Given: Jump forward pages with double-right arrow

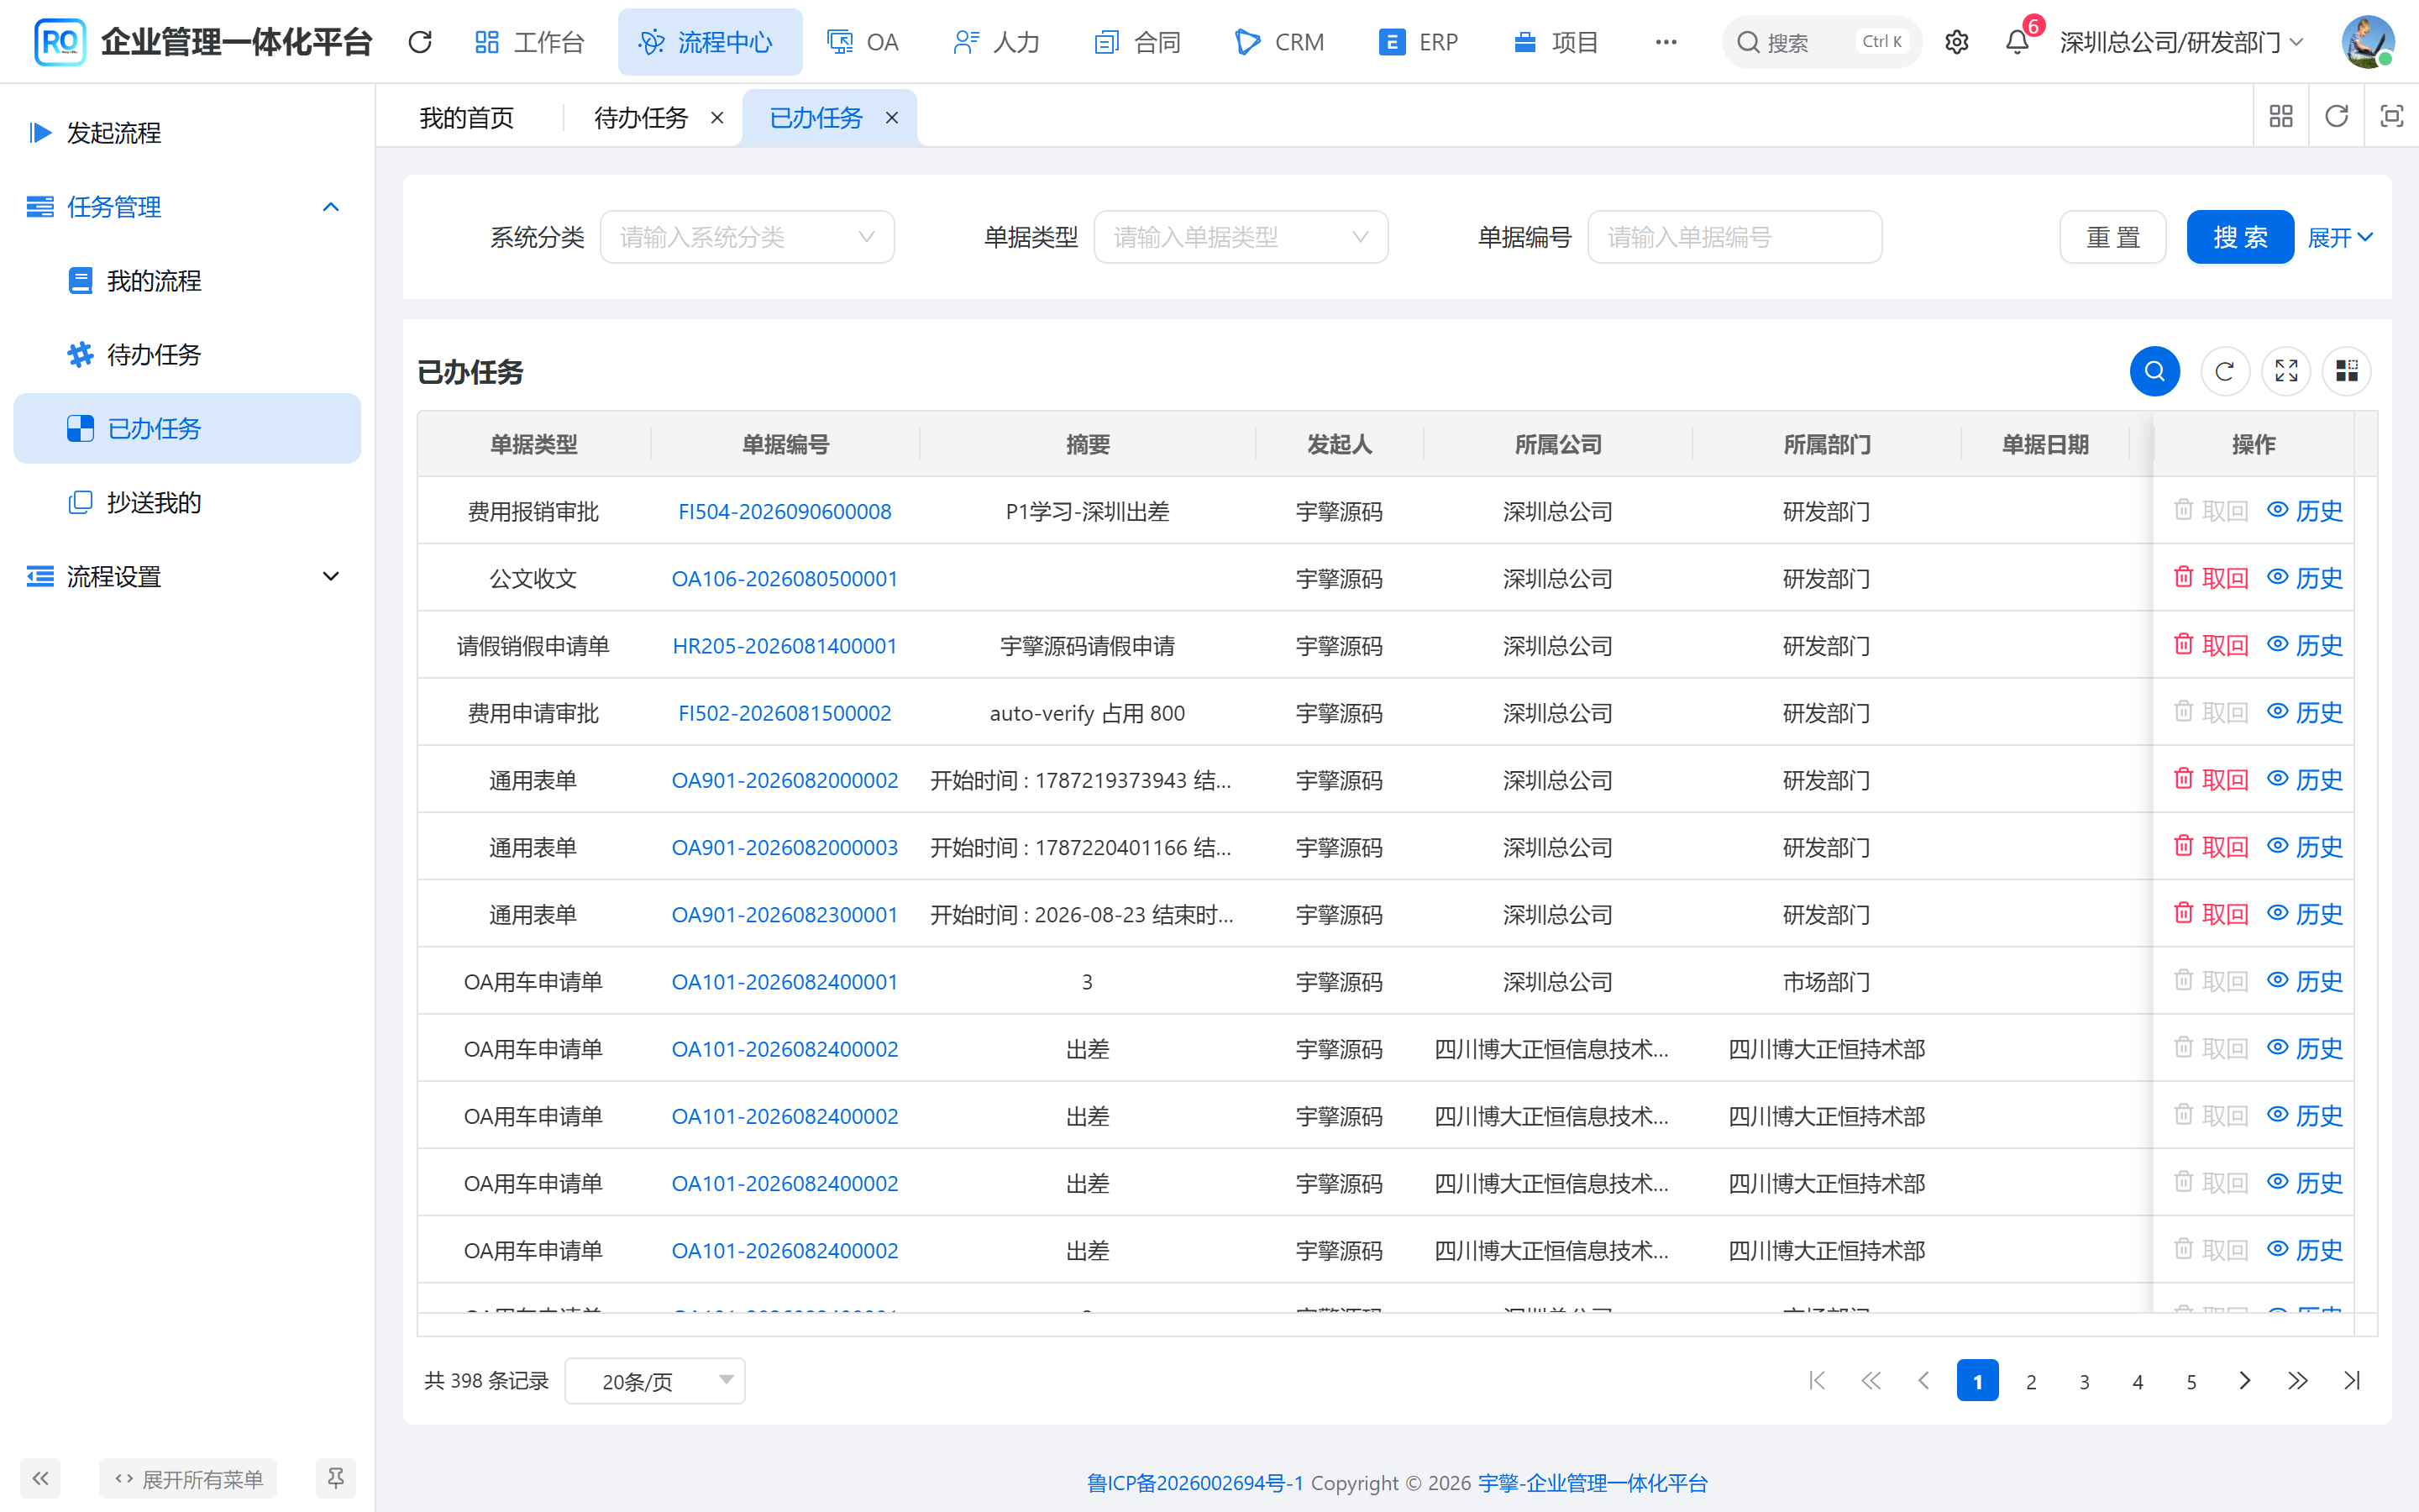Looking at the screenshot, I should 2298,1381.
